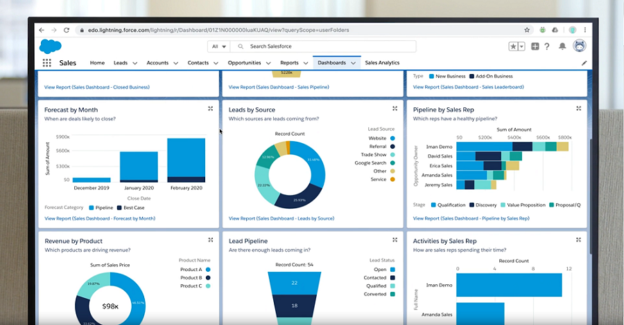Expand the Forecast by Month chart
624x325 pixels.
211,109
